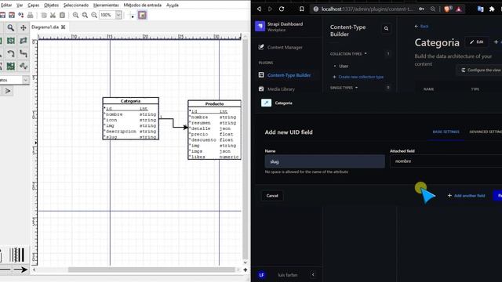Go back in the browser
This screenshot has width=502, height=282.
pos(259,9)
